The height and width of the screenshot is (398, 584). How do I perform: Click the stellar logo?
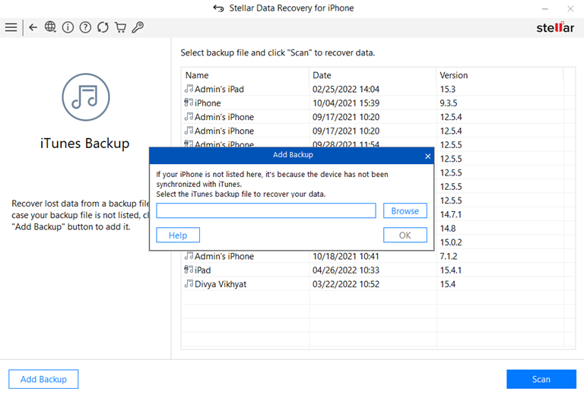tap(555, 27)
